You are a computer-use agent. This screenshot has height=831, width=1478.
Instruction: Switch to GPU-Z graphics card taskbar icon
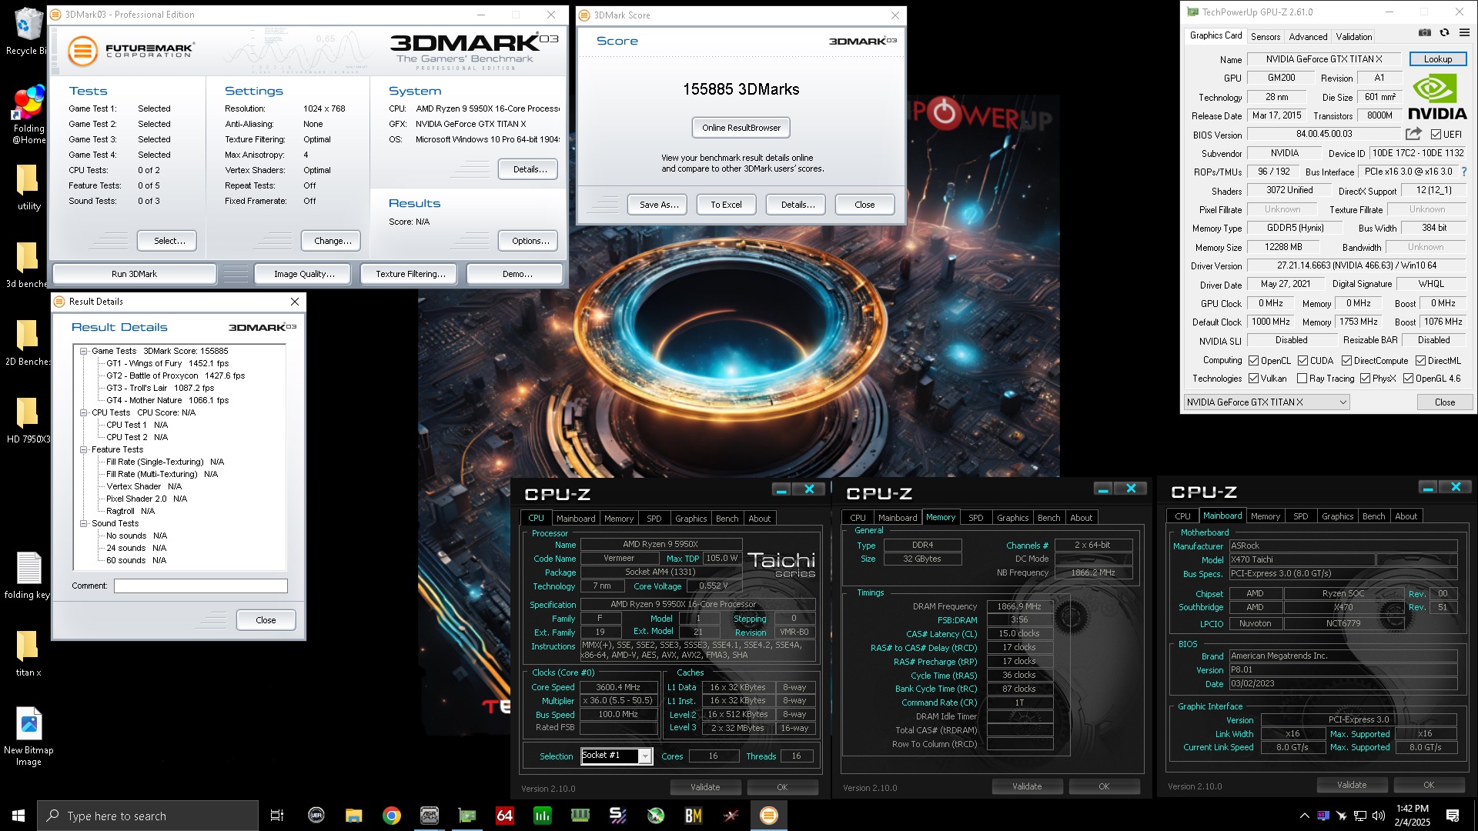click(x=466, y=816)
